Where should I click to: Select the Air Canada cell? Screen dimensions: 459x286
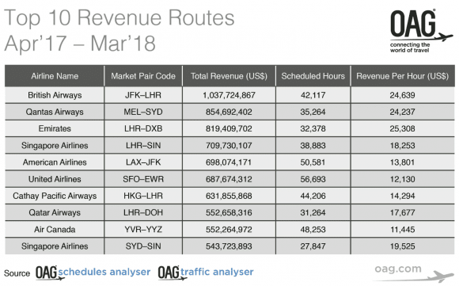pyautogui.click(x=55, y=230)
